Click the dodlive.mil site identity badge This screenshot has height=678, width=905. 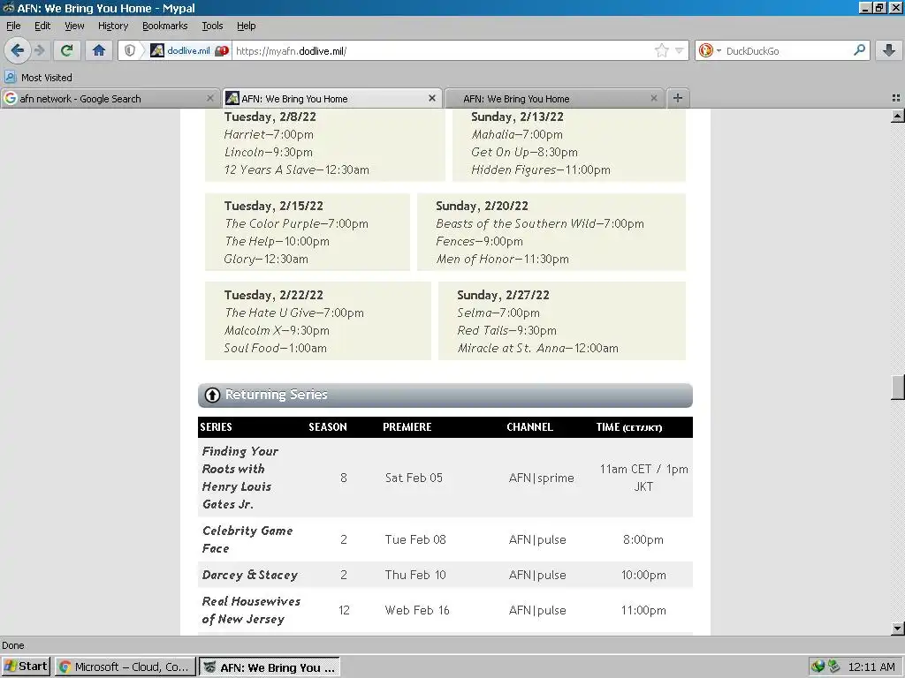[180, 50]
